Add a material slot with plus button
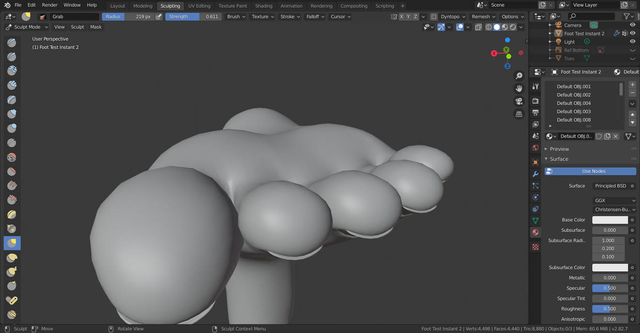Image resolution: width=640 pixels, height=333 pixels. [x=633, y=84]
